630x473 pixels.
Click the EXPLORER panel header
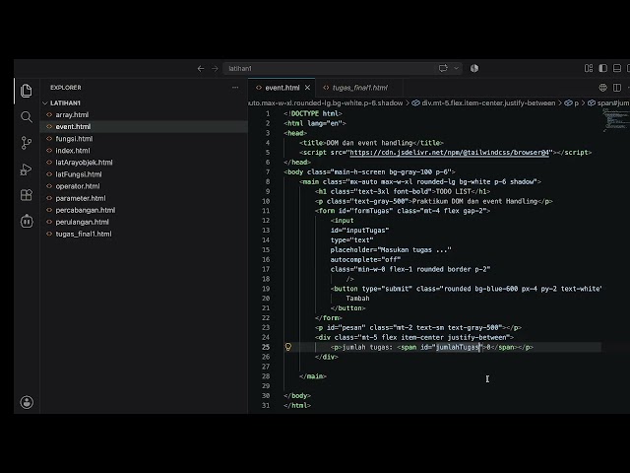coord(66,88)
